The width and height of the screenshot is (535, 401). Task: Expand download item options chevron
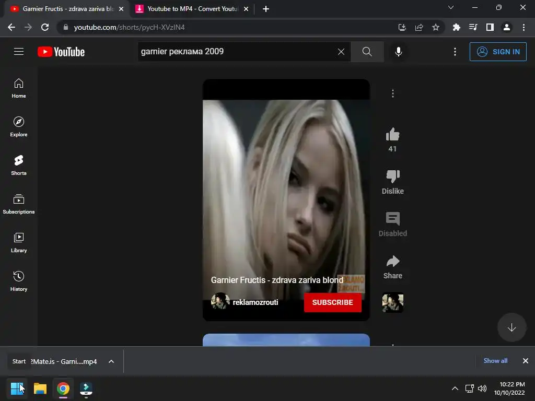[111, 361]
